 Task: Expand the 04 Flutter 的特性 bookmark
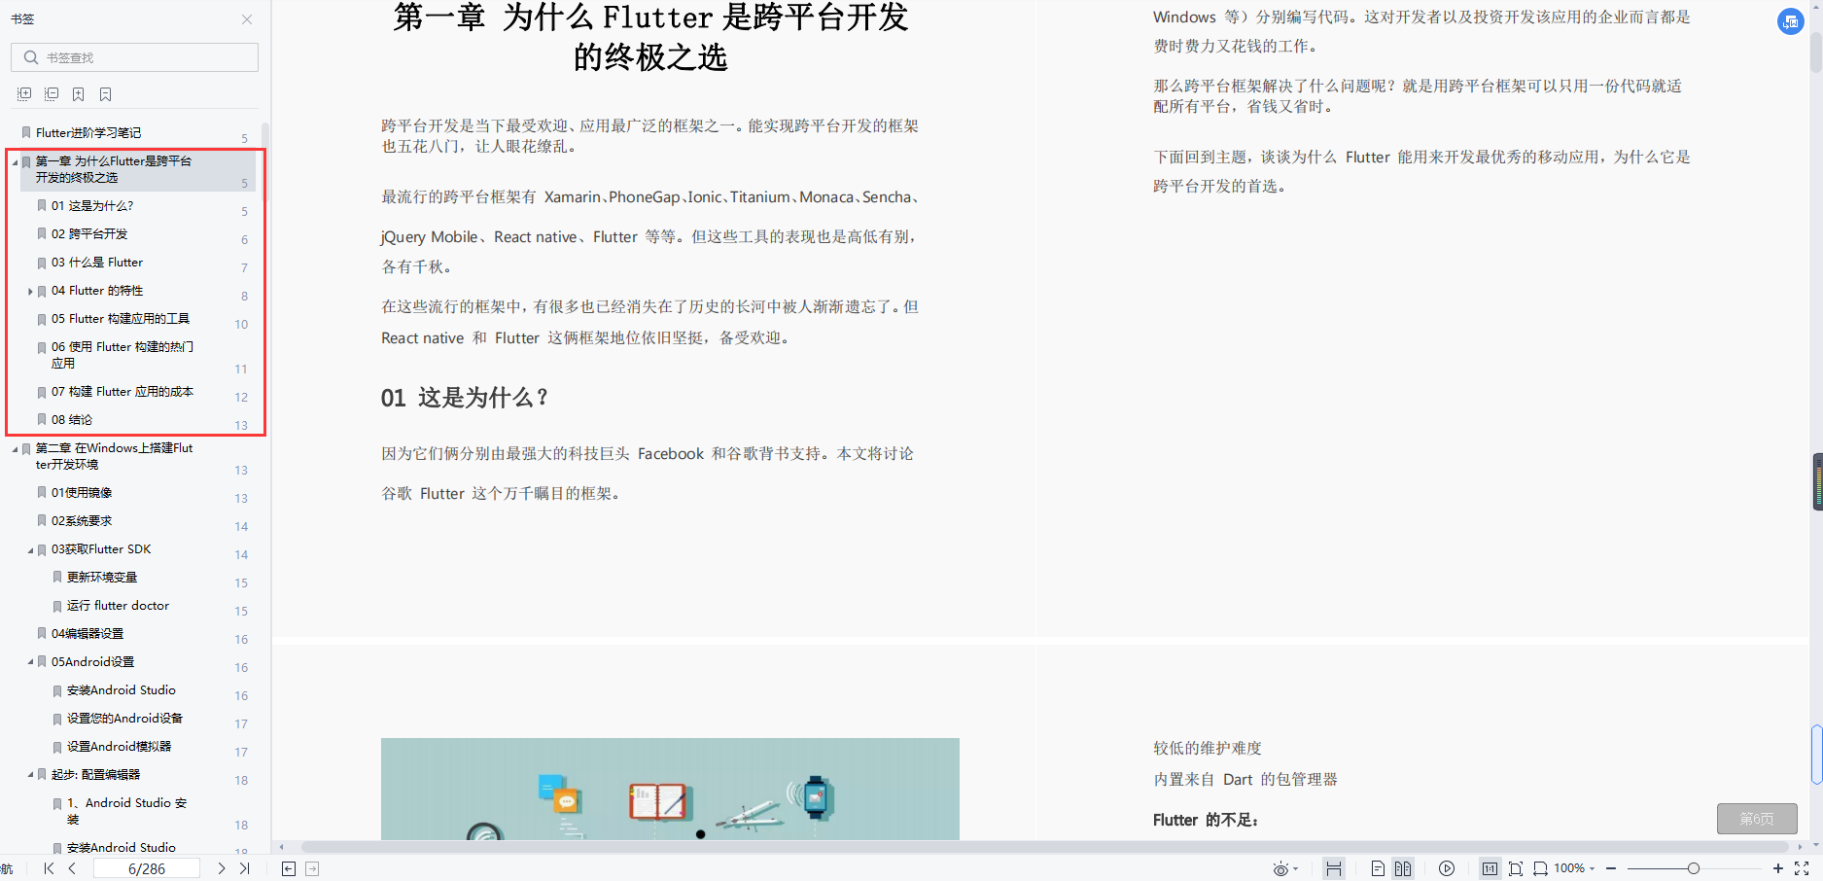tap(30, 292)
